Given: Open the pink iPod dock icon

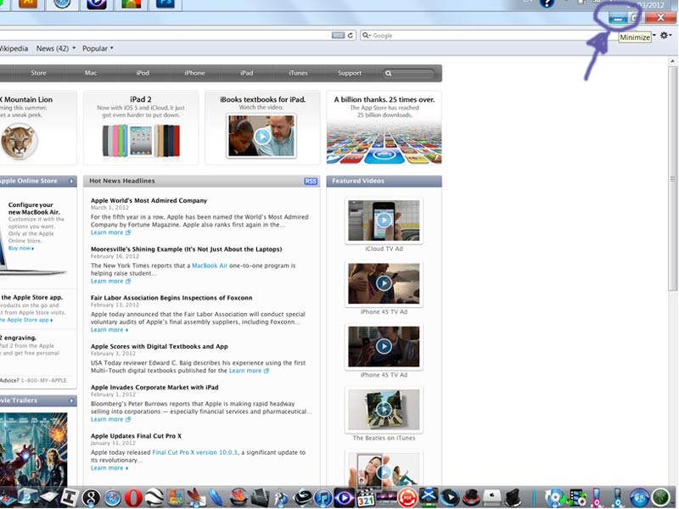Looking at the screenshot, I should 597,497.
